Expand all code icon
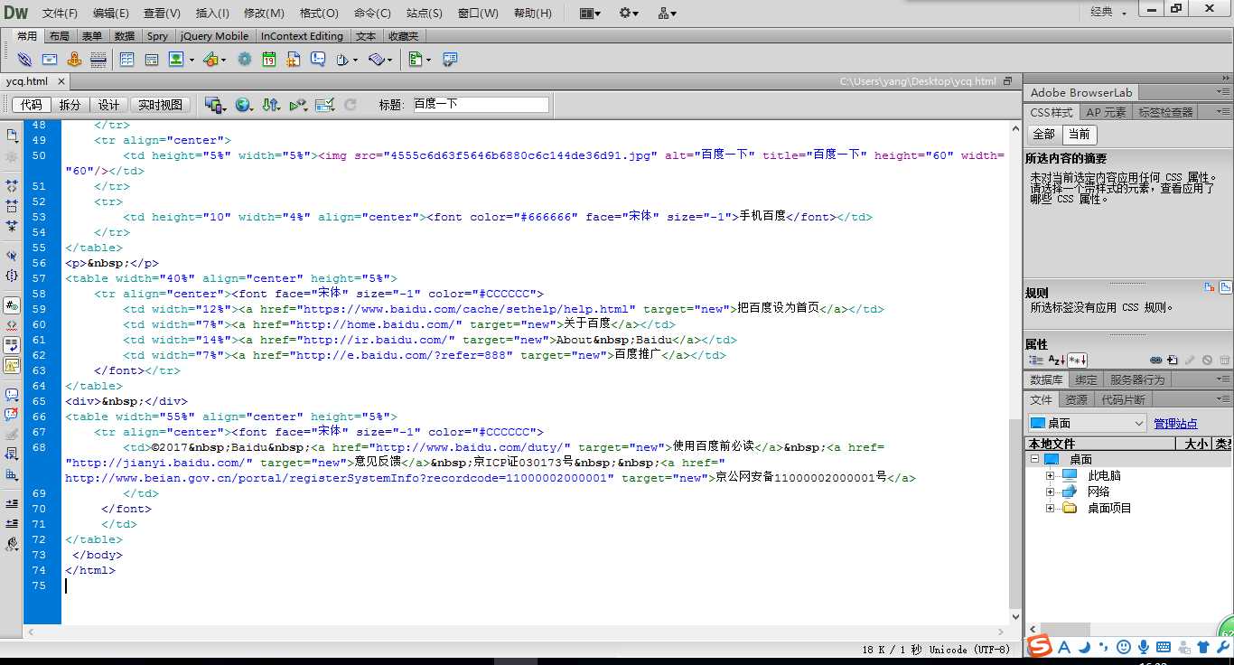The width and height of the screenshot is (1234, 665). [12, 226]
